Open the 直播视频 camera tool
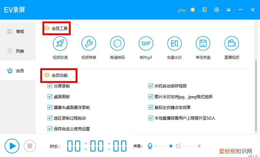260x157 pixels. pos(232,43)
